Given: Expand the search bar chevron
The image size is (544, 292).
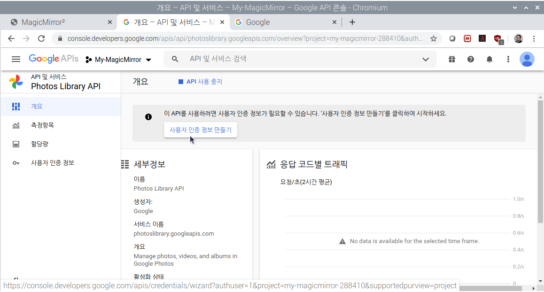Looking at the screenshot, I should point(426,59).
